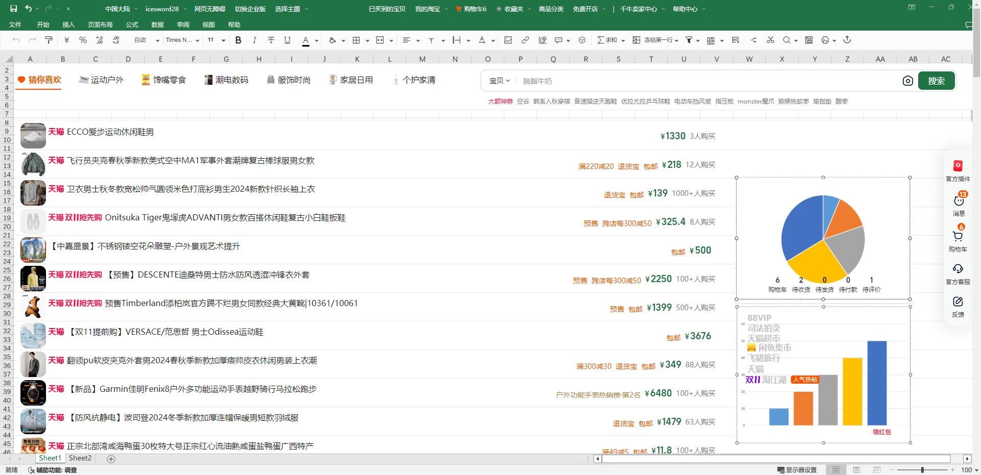Open the 页面布局 menu
Screen dimensions: 981x475
click(100, 24)
